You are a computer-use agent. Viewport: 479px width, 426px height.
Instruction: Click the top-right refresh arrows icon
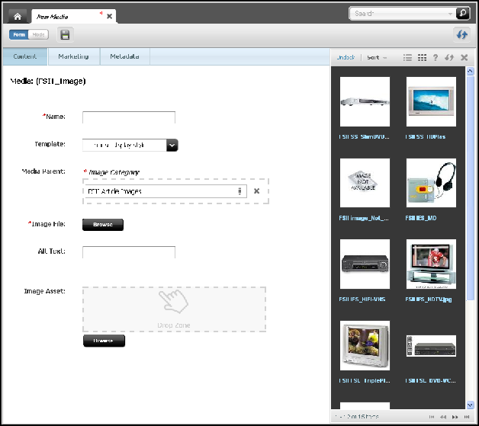pos(462,34)
